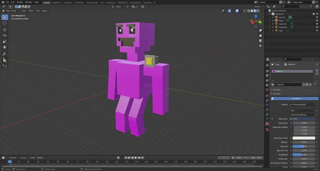Open the Keying dropdown
The height and width of the screenshot is (171, 320).
(x=24, y=158)
